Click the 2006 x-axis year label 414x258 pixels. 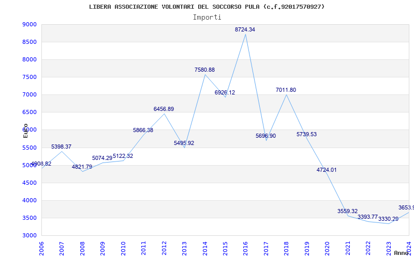41,249
